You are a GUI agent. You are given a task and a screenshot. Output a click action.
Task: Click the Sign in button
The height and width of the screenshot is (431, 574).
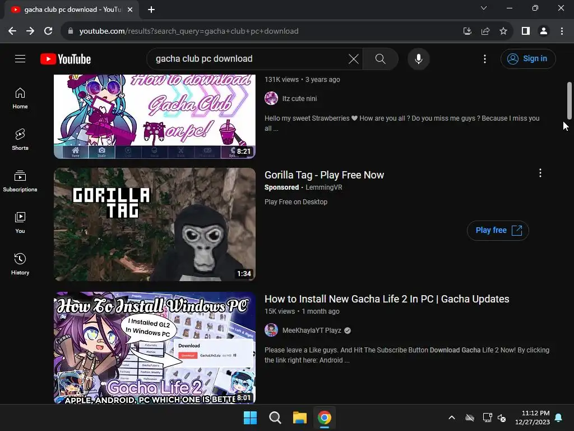tap(528, 58)
